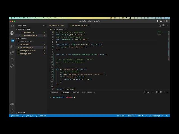
Task: Open the File menu
Action: pos(20,18)
